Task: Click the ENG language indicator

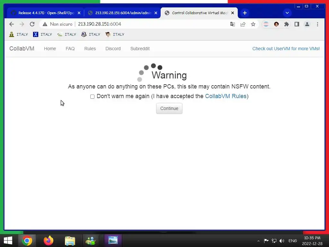Action: coord(292,241)
